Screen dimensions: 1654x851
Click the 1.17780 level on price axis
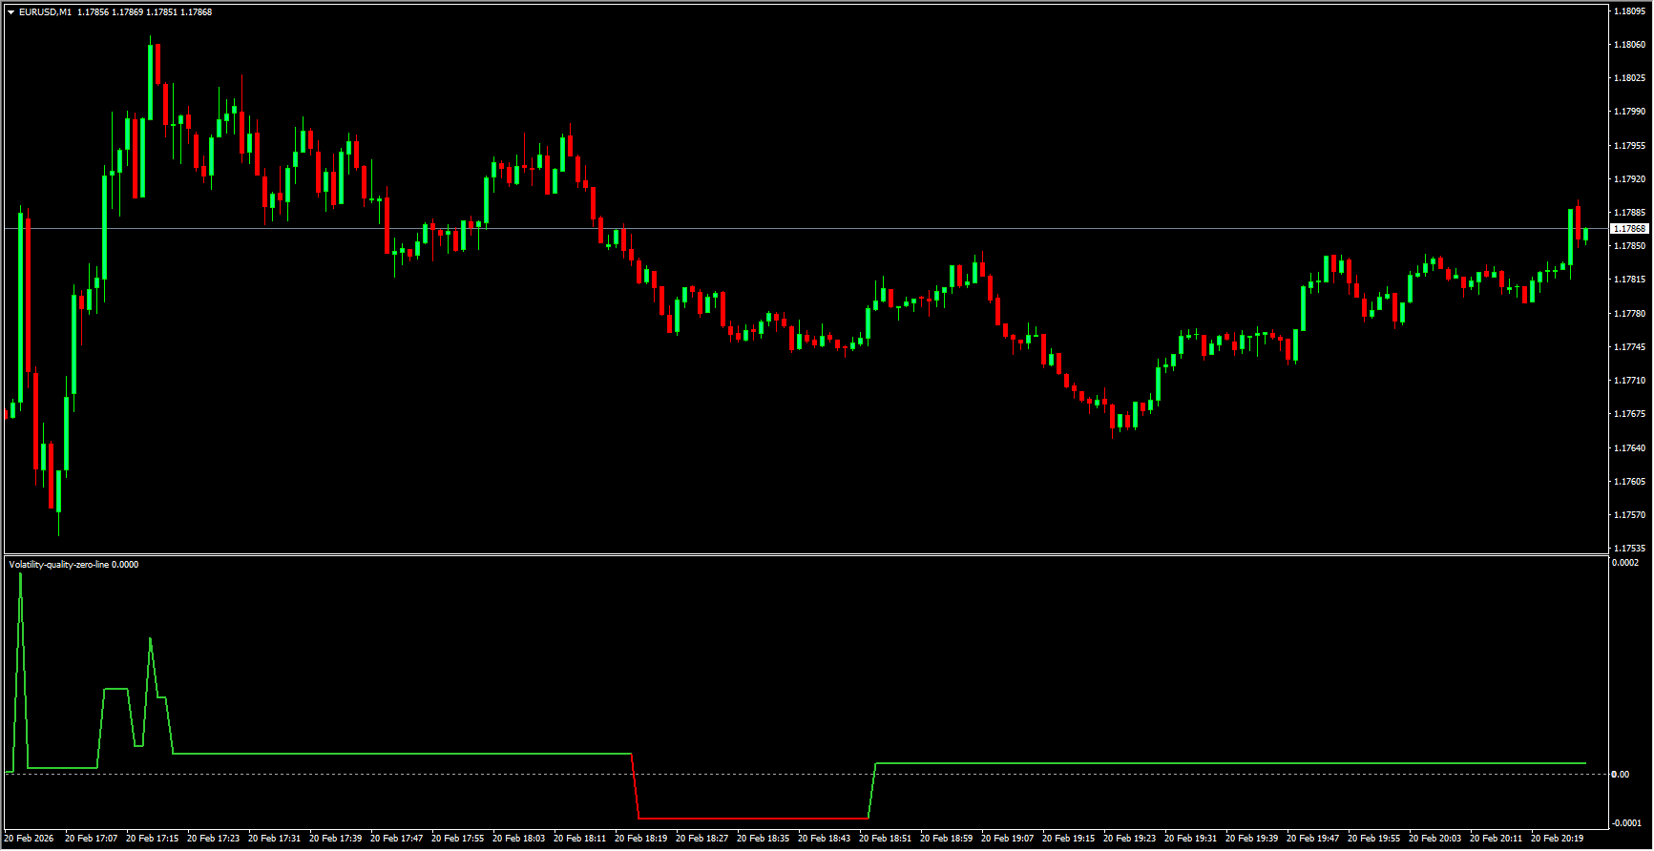1628,314
